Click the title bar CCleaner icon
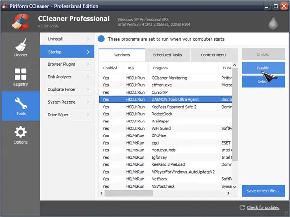 [5, 6]
